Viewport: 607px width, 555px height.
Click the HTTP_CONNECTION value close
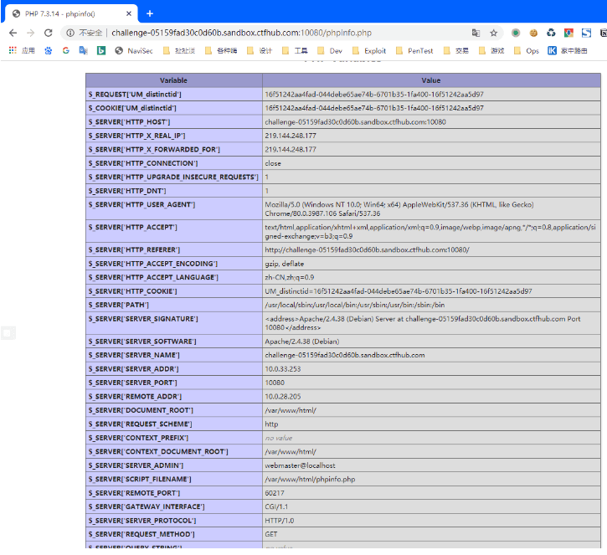tap(273, 163)
